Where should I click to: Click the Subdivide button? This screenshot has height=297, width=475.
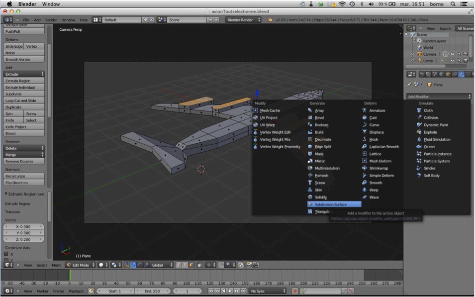[x=24, y=94]
